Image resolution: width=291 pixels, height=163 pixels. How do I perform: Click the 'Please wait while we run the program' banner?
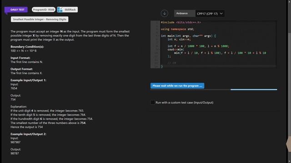click(177, 86)
